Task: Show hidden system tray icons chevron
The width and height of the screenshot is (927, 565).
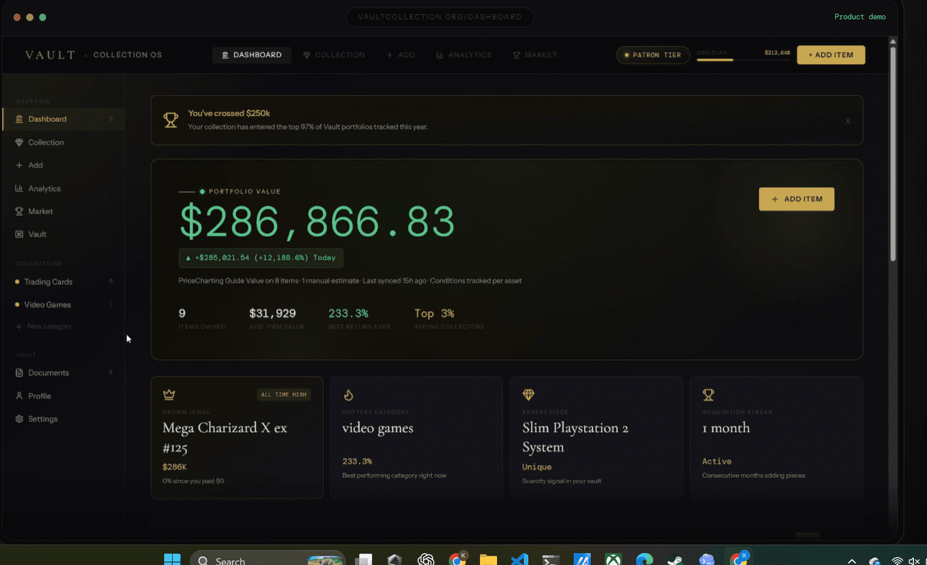Action: pos(852,561)
